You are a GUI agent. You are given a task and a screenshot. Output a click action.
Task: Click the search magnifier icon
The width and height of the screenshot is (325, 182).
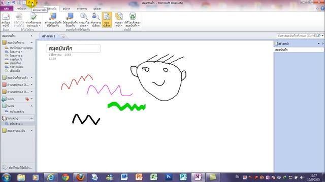tap(319, 36)
